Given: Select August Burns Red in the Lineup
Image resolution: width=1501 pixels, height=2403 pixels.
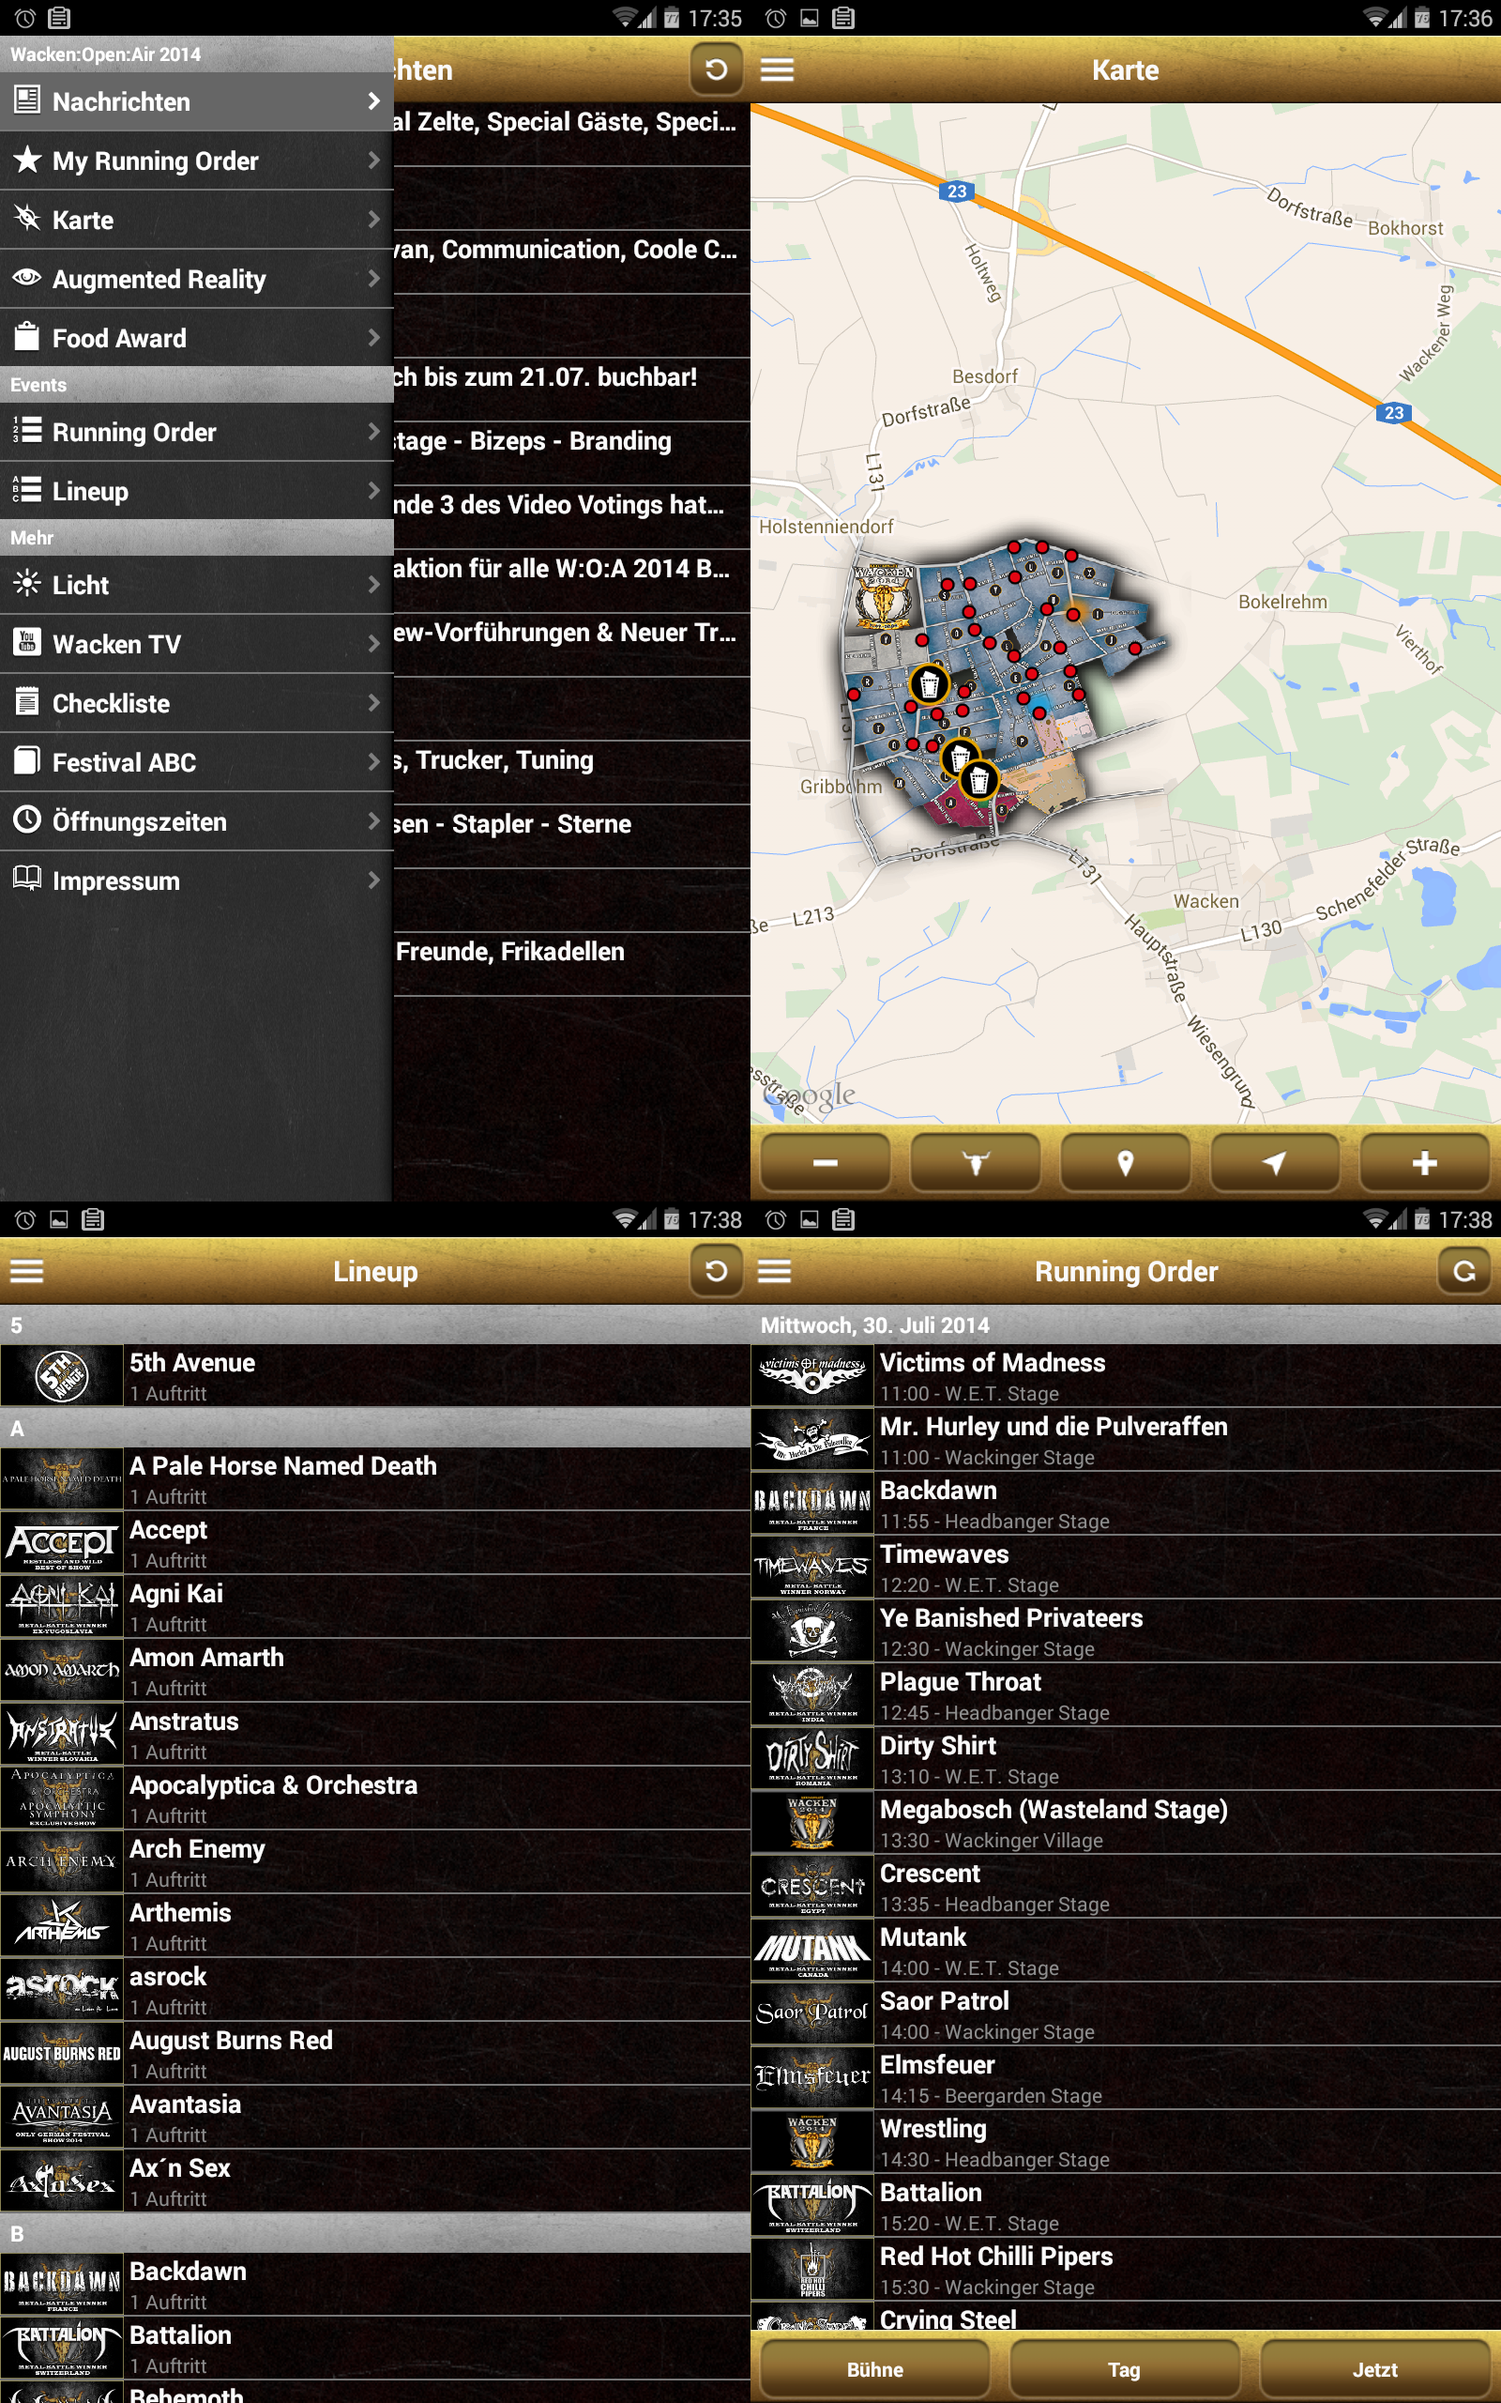Looking at the screenshot, I should [375, 2054].
